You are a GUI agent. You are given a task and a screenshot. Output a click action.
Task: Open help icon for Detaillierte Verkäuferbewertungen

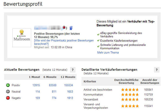(157, 70)
